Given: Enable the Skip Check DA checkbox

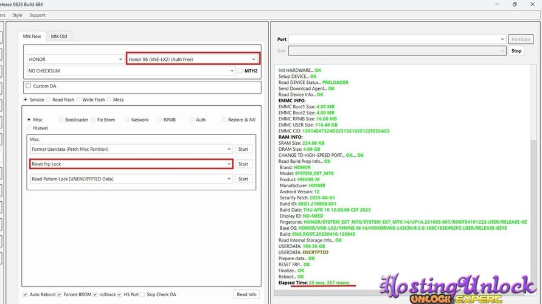Looking at the screenshot, I should (x=142, y=294).
